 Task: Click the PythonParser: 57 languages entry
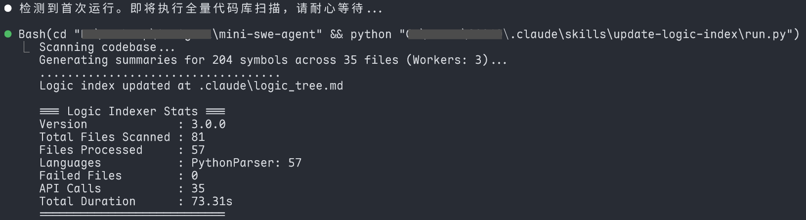(247, 163)
